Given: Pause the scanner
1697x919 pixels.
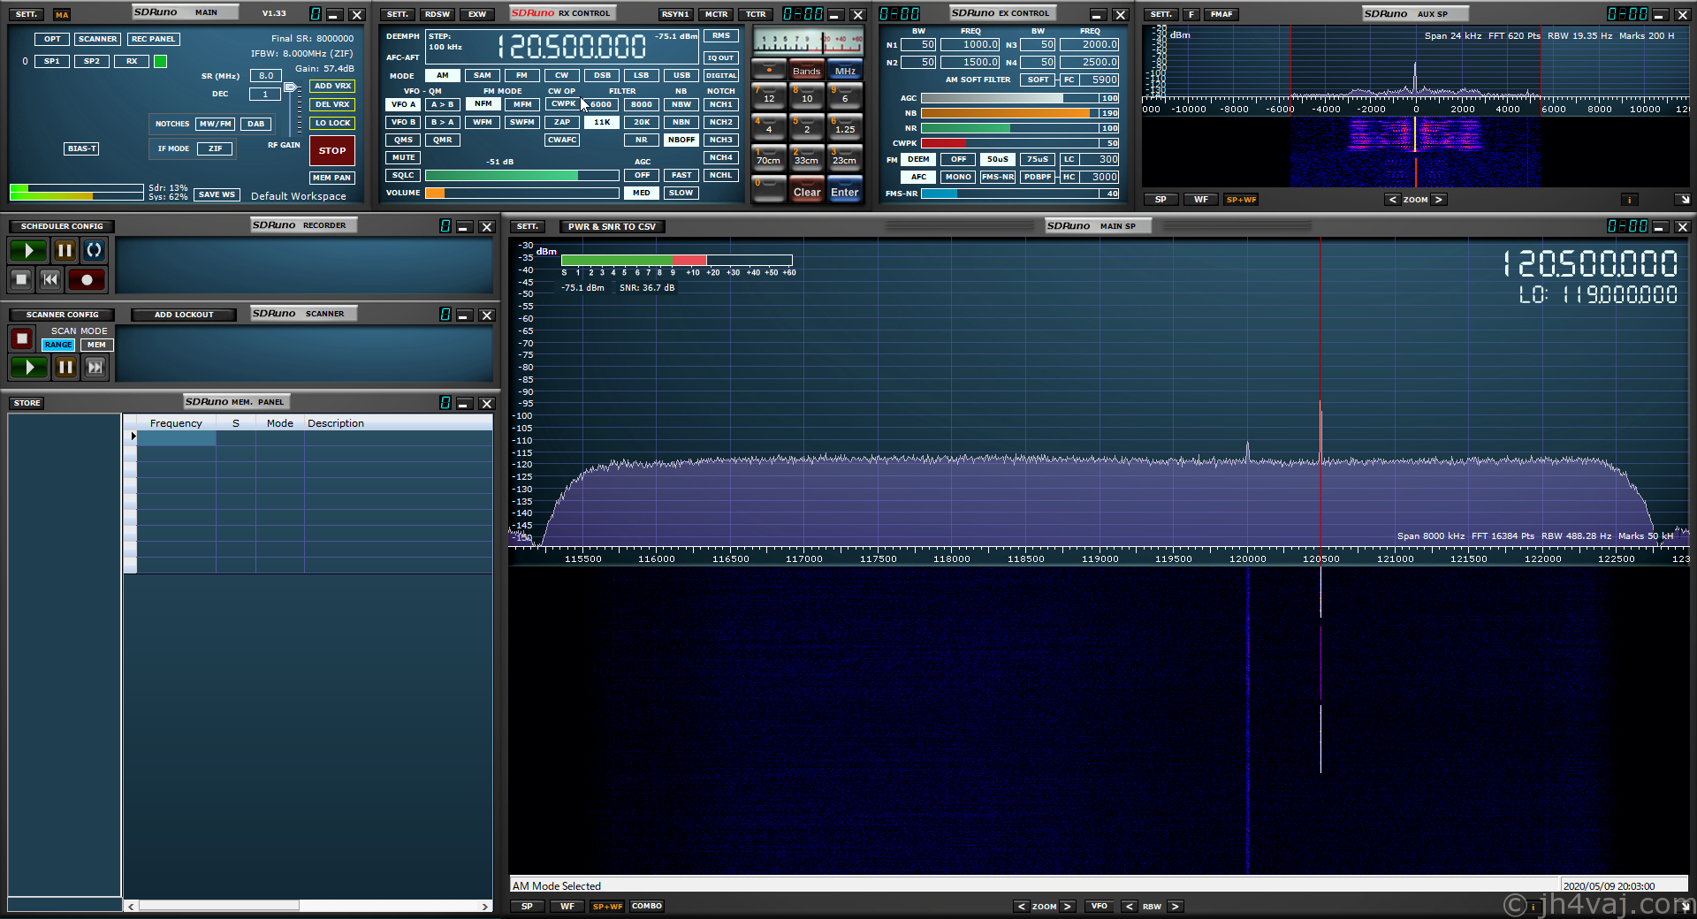Looking at the screenshot, I should (65, 367).
